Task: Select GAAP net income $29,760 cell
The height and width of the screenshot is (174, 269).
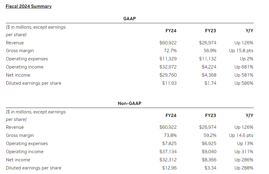Action: [168, 75]
